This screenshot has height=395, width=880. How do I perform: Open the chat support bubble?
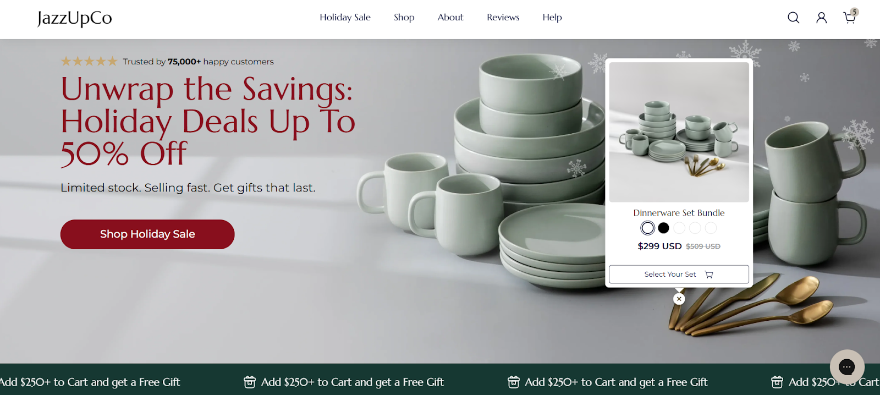847,366
